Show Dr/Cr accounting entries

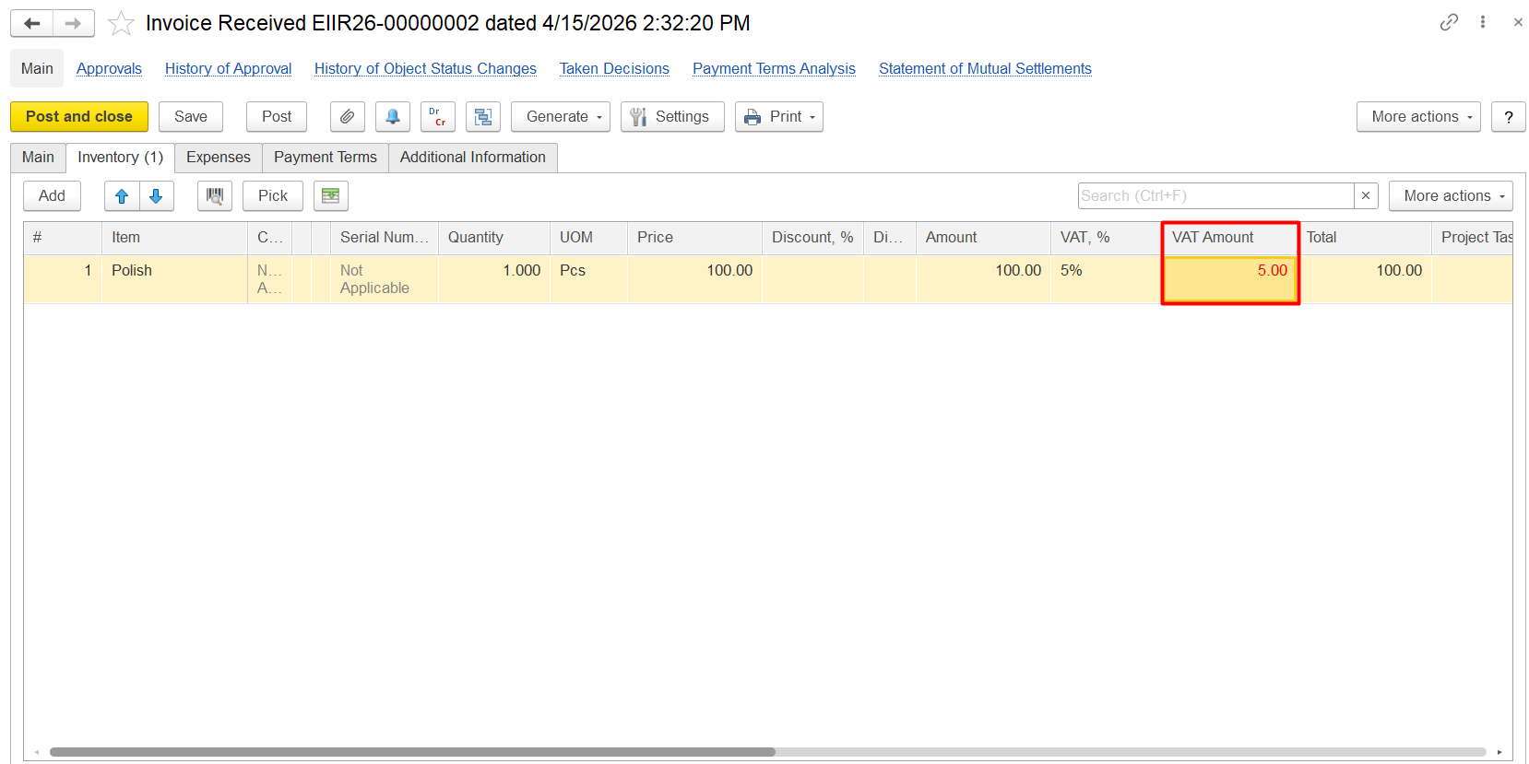point(437,117)
